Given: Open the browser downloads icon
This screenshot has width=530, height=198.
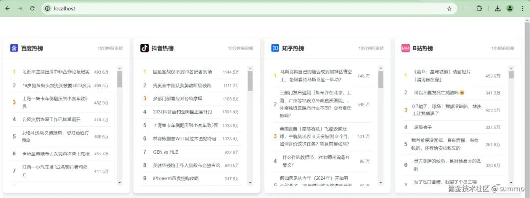Looking at the screenshot, I should tap(497, 9).
